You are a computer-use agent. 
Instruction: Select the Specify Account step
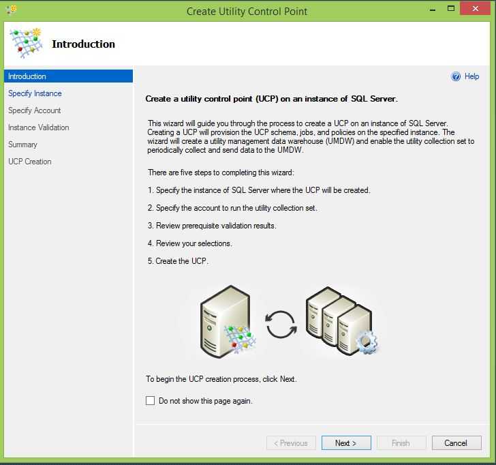pyautogui.click(x=35, y=110)
